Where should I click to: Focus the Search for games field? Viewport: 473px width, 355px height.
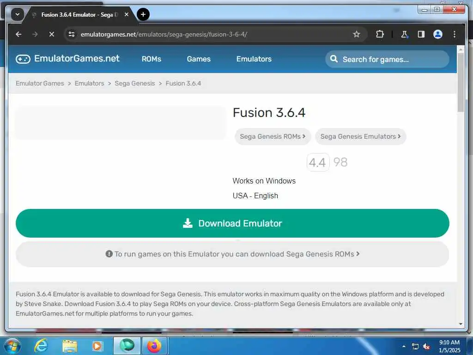click(387, 59)
